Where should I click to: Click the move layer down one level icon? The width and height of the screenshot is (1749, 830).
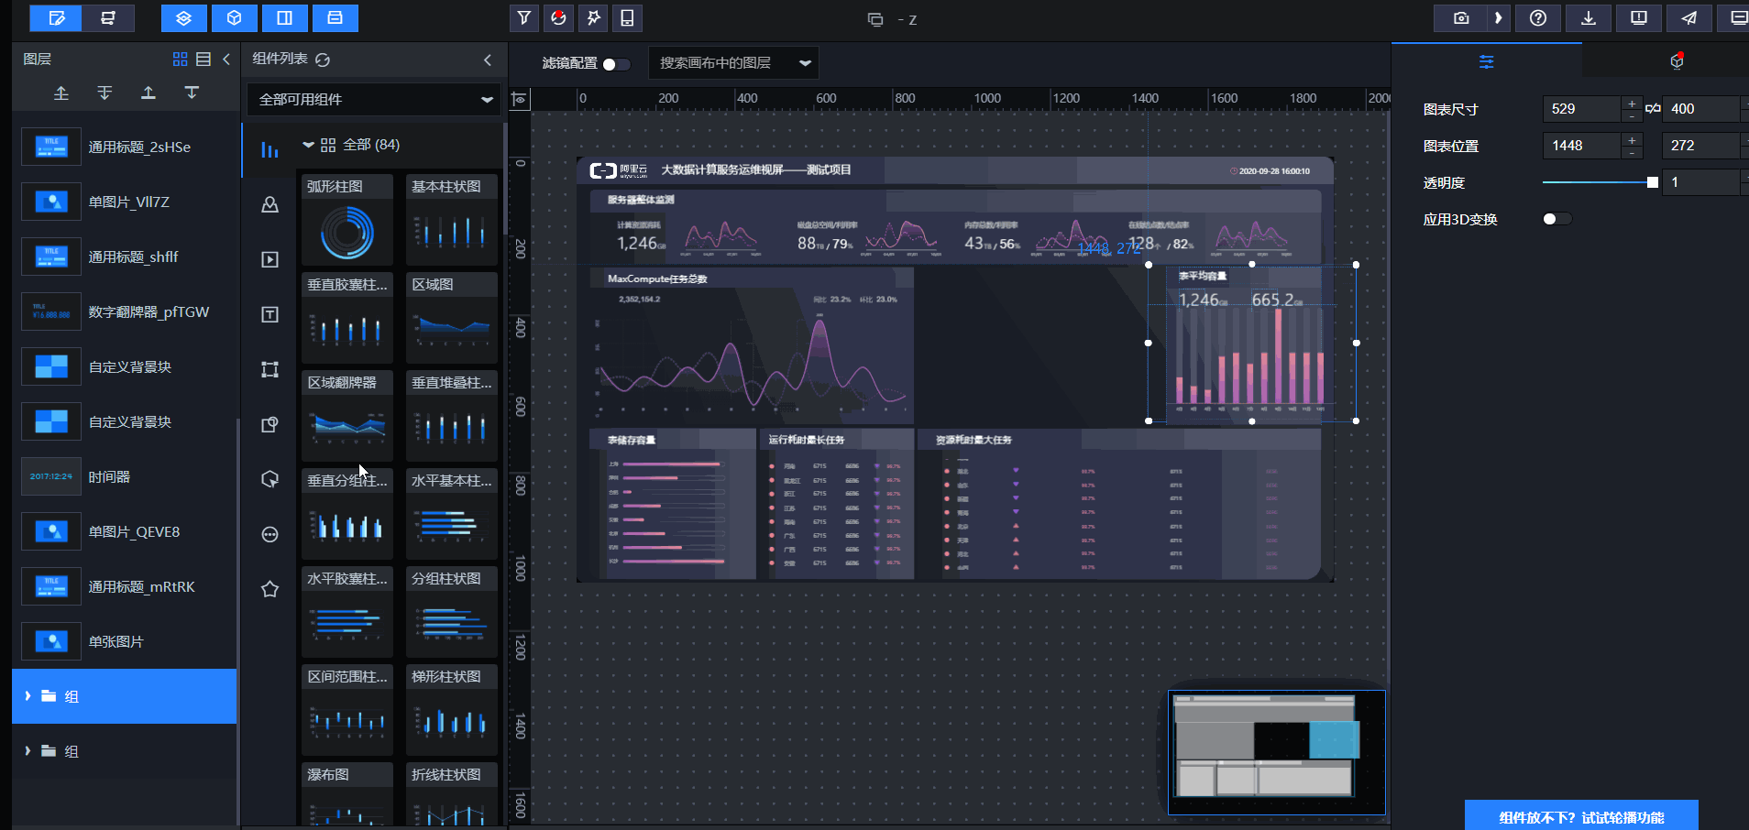click(x=104, y=93)
